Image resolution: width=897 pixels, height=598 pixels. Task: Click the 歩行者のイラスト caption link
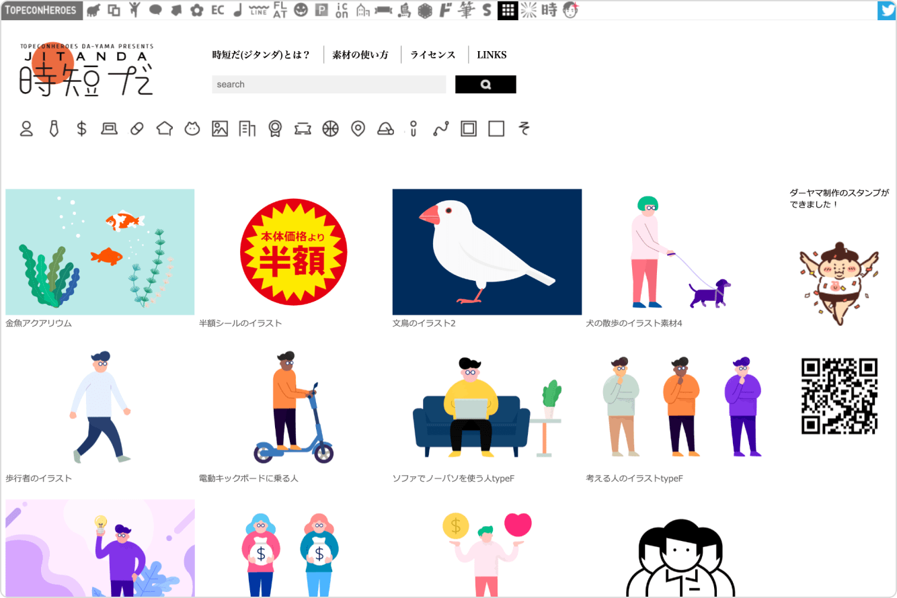(38, 478)
